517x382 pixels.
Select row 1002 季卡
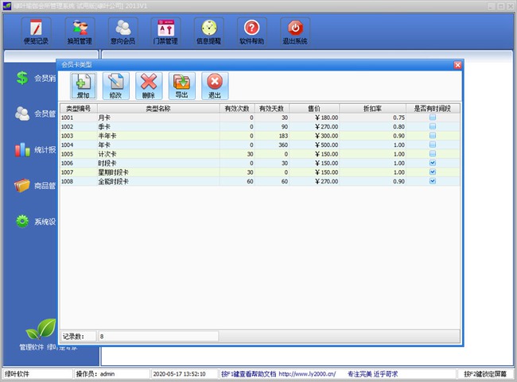point(260,127)
